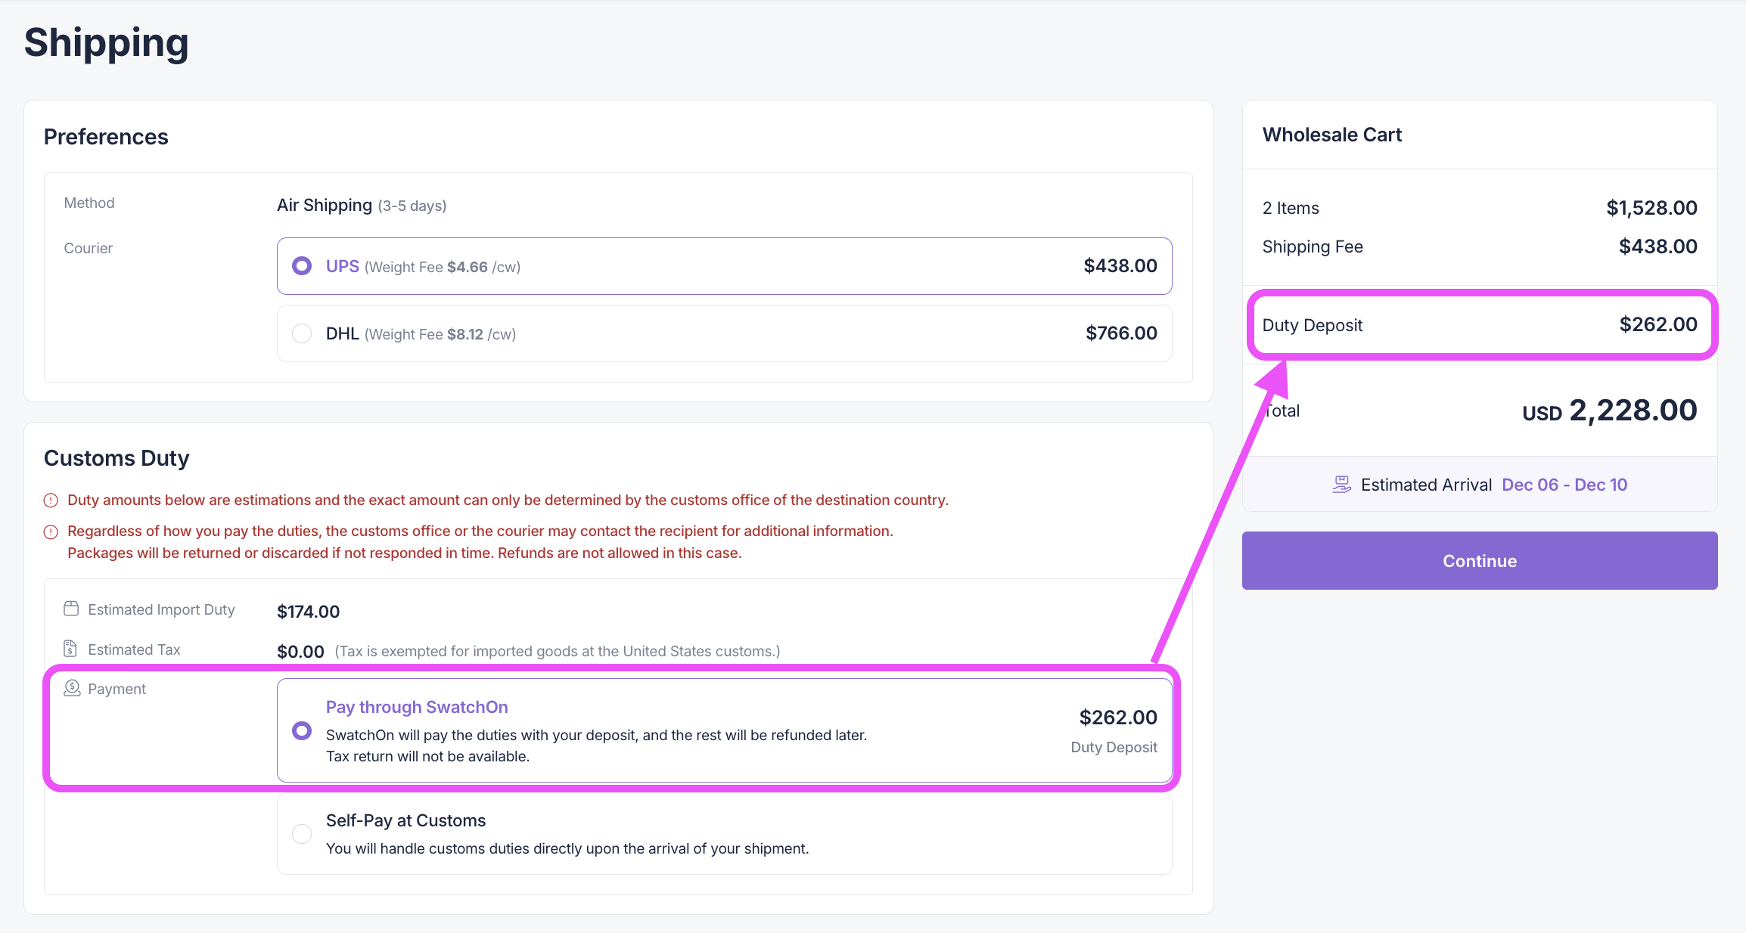Viewport: 1746px width, 933px height.
Task: Click the USD 2,228.00 total amount
Action: [1610, 411]
